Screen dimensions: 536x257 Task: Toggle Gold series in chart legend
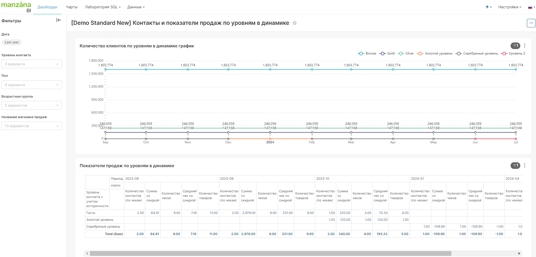point(387,53)
